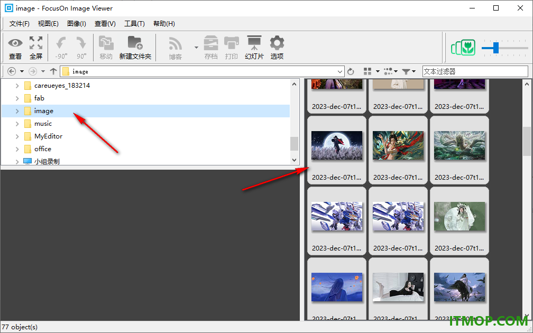The width and height of the screenshot is (533, 333).
Task: Click the dotted grouping/sort icon
Action: point(388,71)
